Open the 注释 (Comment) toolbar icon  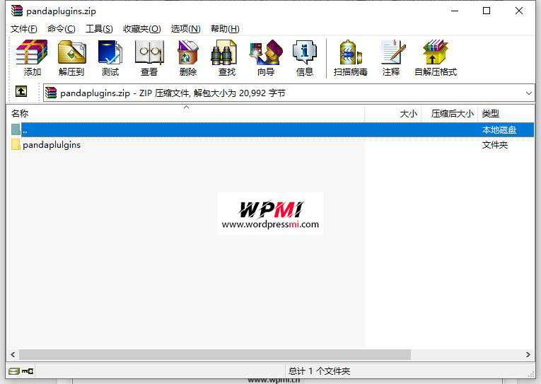coord(390,58)
